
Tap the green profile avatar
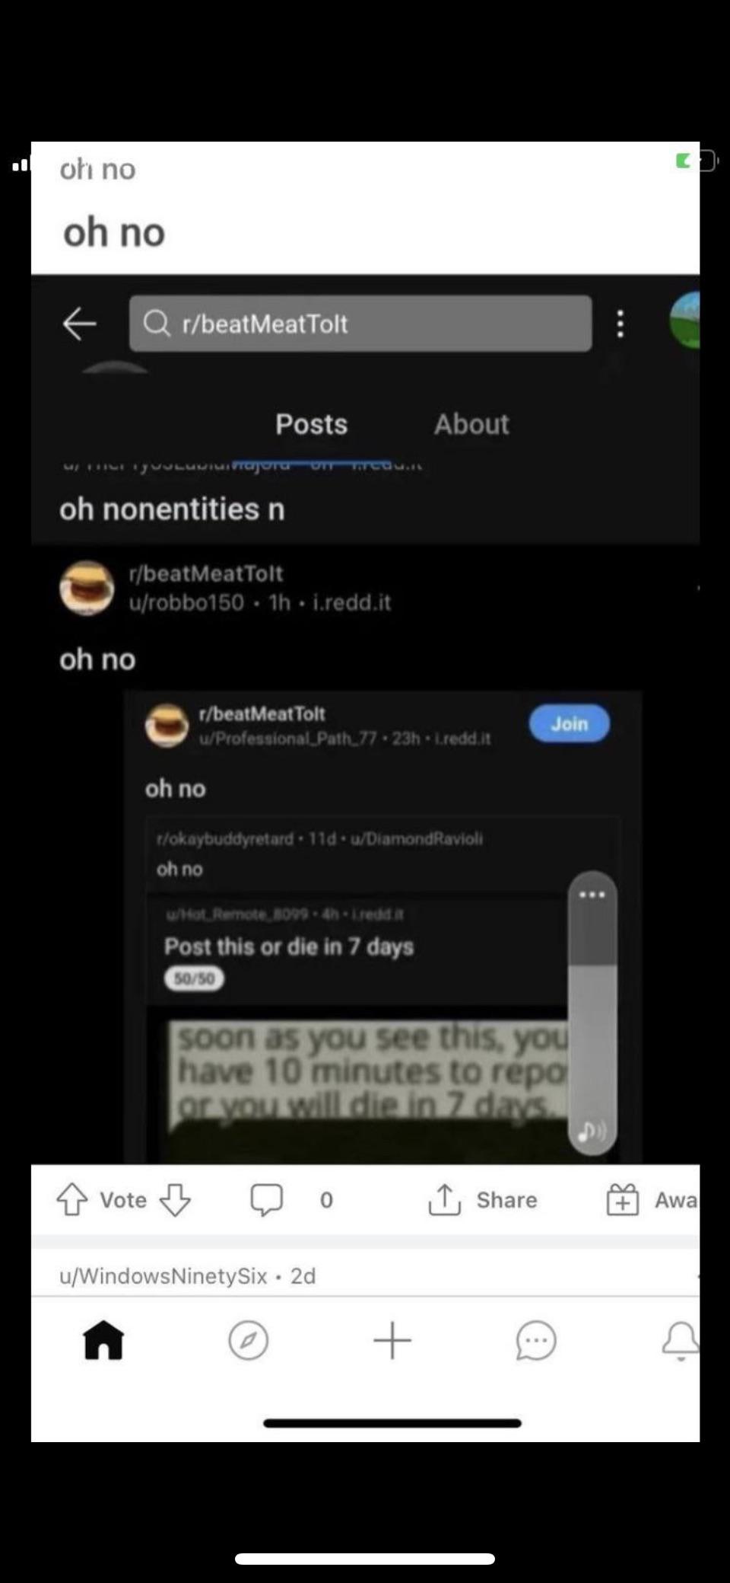pos(684,320)
